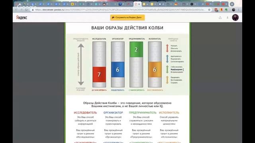The image size is (255, 143).
Task: Click the red Исследователь bar showing 7
Action: 99,74
